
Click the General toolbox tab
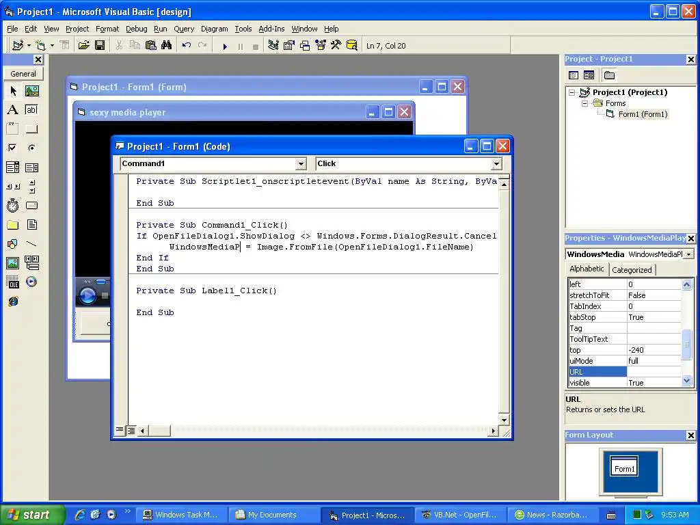(23, 74)
